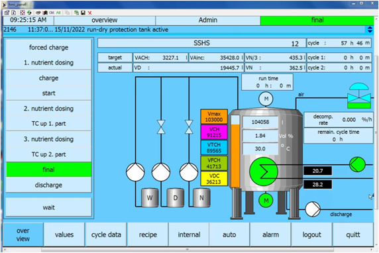Expand alarm message list with blue arrows
Screen dimensions: 379x253
tap(370, 30)
